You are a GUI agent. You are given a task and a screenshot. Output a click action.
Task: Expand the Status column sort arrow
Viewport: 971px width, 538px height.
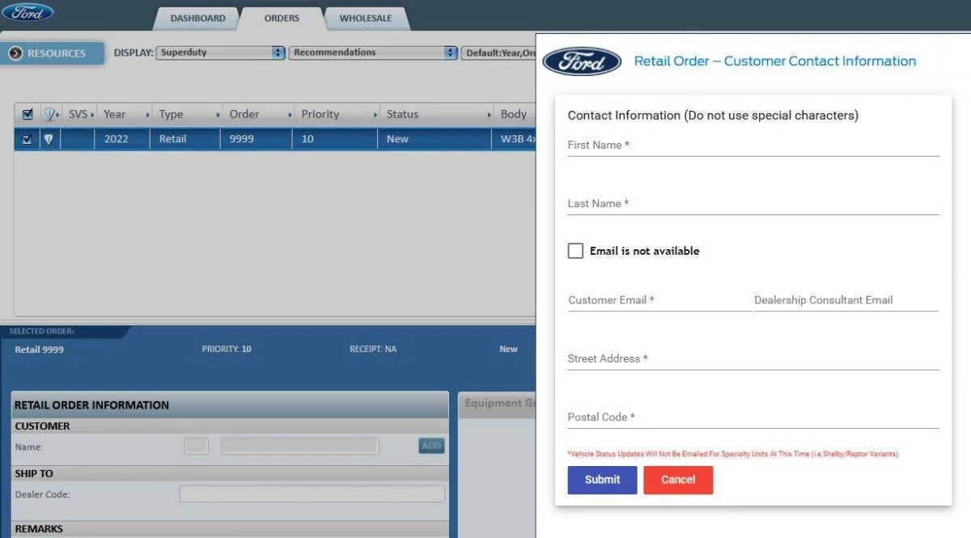click(x=490, y=115)
